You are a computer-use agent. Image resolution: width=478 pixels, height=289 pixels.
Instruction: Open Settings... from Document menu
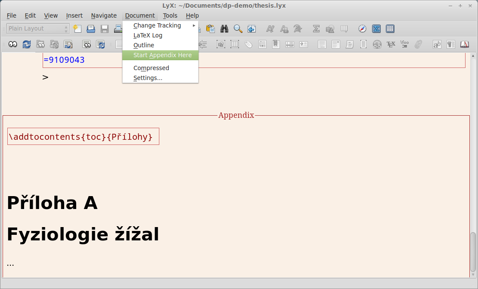pos(148,78)
